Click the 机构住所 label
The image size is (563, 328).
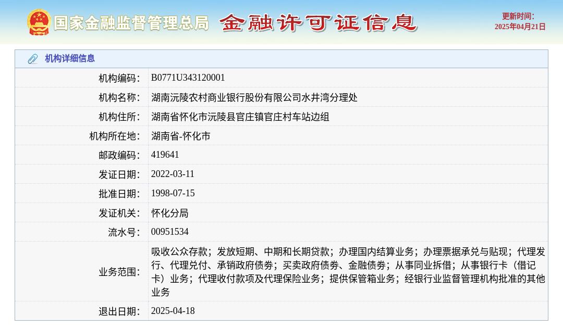[119, 117]
